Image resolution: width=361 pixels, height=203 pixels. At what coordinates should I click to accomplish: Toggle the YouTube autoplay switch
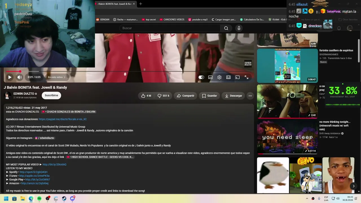point(201,77)
